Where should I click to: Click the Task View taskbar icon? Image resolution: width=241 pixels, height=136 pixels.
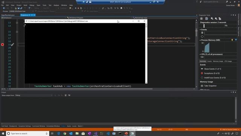[52, 133]
